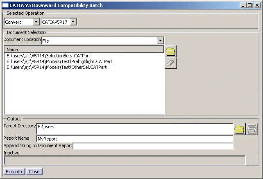Click the Close button
The image size is (263, 179).
(34, 172)
